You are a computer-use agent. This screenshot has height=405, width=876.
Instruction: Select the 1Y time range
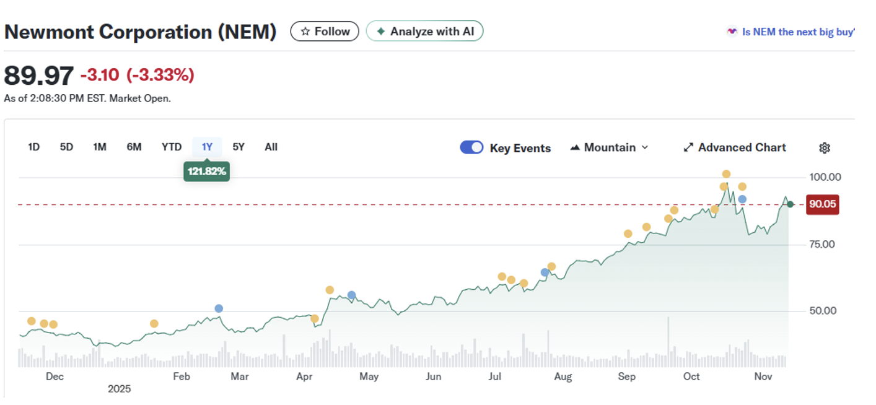207,147
